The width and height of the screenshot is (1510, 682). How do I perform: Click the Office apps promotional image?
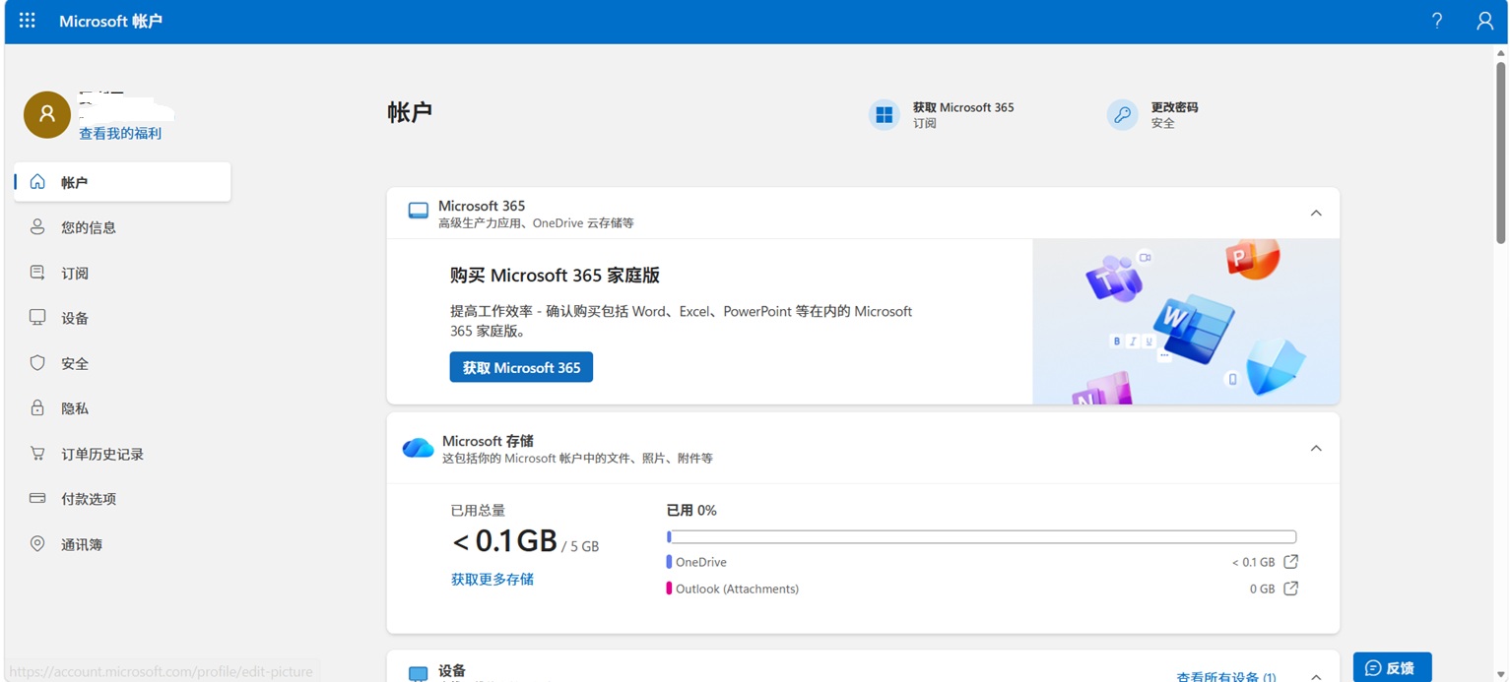click(x=1186, y=322)
